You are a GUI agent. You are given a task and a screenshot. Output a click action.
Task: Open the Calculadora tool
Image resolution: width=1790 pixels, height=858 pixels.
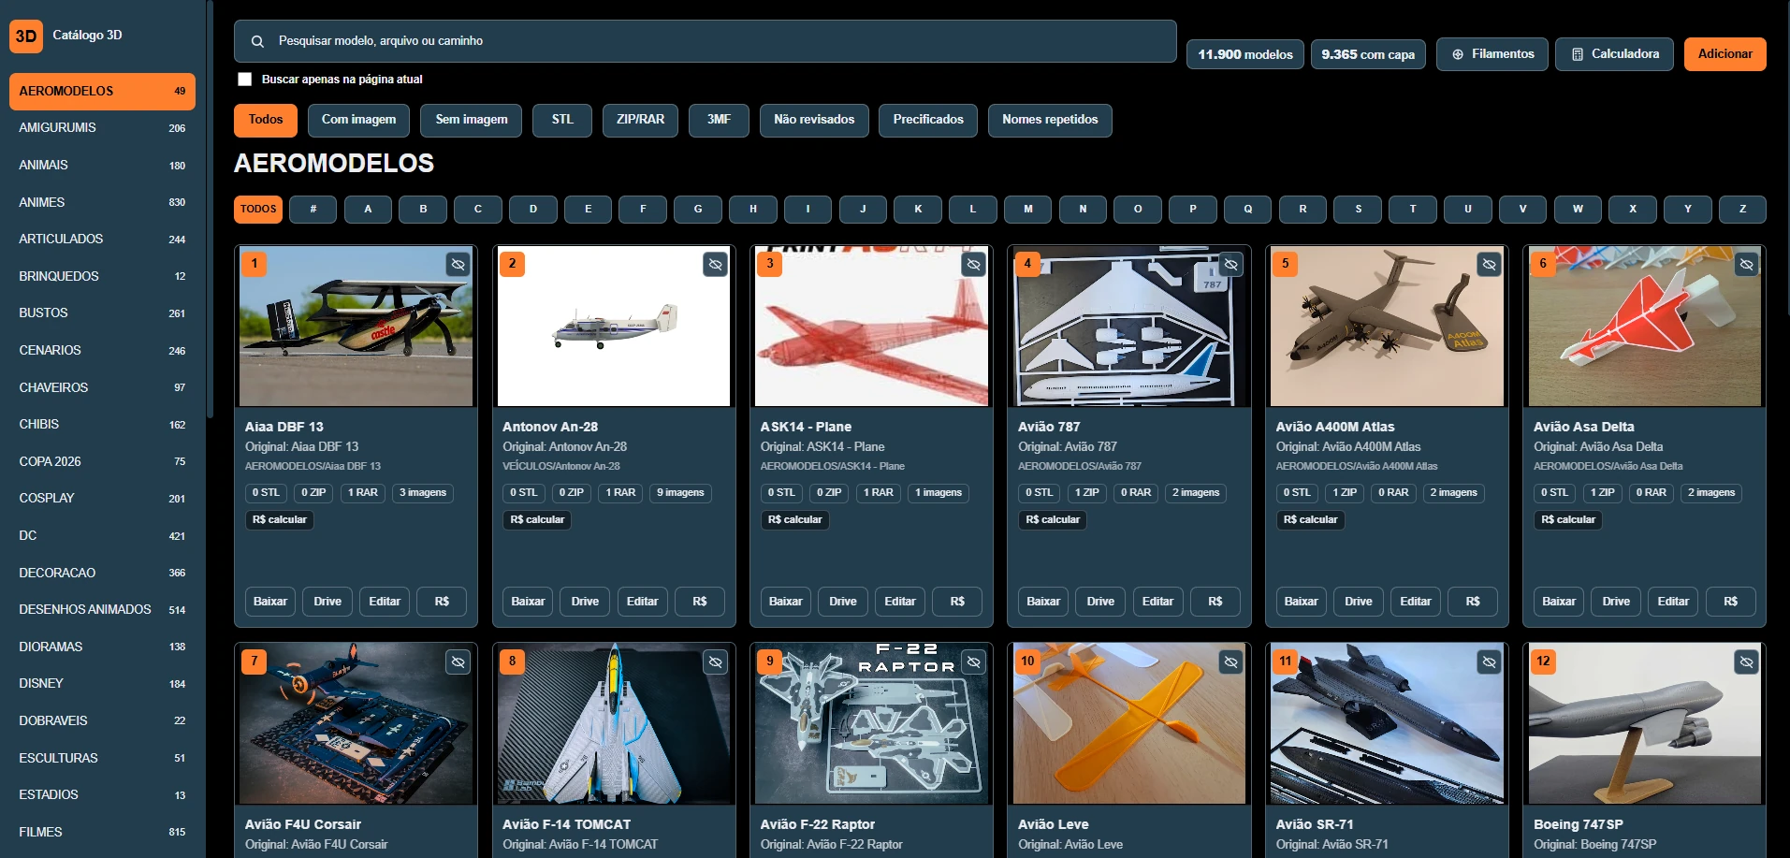tap(1614, 54)
